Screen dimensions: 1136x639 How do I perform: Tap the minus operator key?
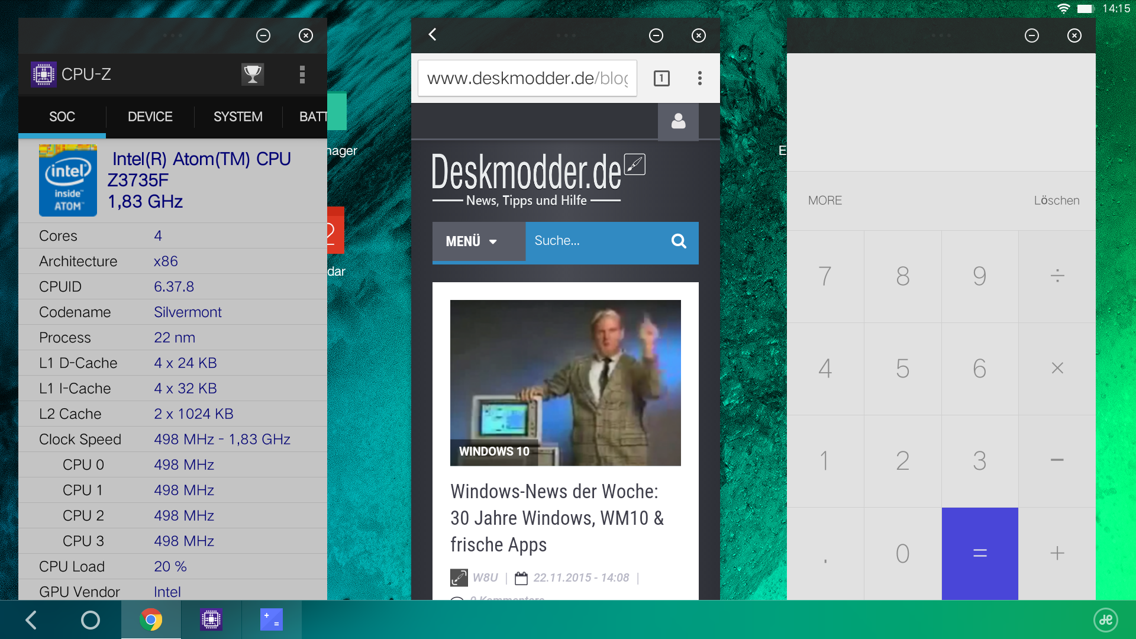pos(1057,461)
